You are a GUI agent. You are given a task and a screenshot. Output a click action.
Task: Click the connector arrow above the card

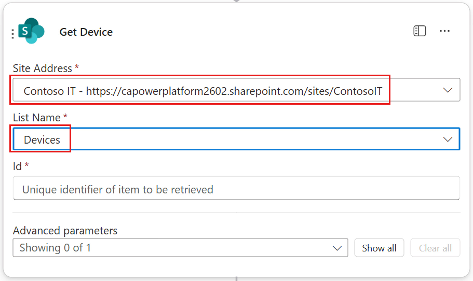237,1
